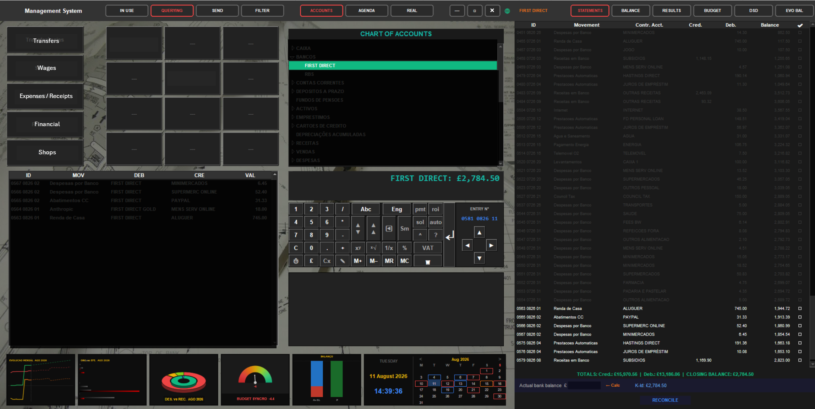815x409 pixels.
Task: Collapse the BANCOS account node
Action: pyautogui.click(x=292, y=57)
